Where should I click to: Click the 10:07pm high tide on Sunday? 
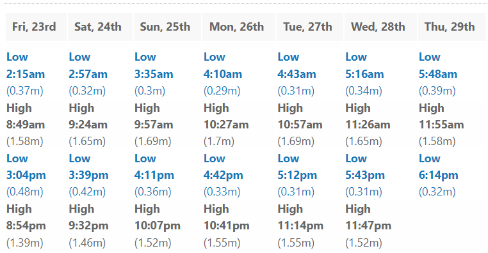click(158, 226)
